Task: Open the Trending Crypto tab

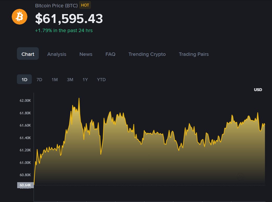Action: pyautogui.click(x=147, y=54)
